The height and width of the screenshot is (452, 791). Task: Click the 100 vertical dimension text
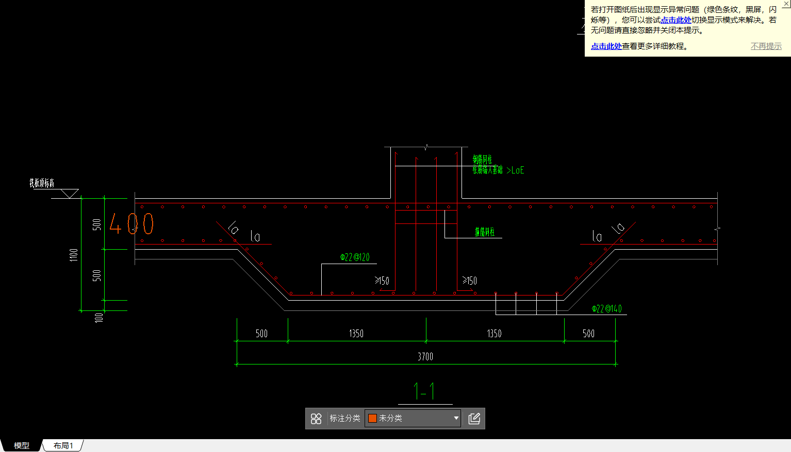click(x=99, y=318)
